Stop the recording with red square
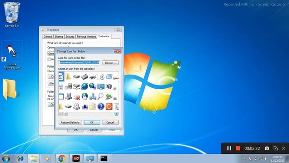289x163 pixels. pyautogui.click(x=238, y=148)
